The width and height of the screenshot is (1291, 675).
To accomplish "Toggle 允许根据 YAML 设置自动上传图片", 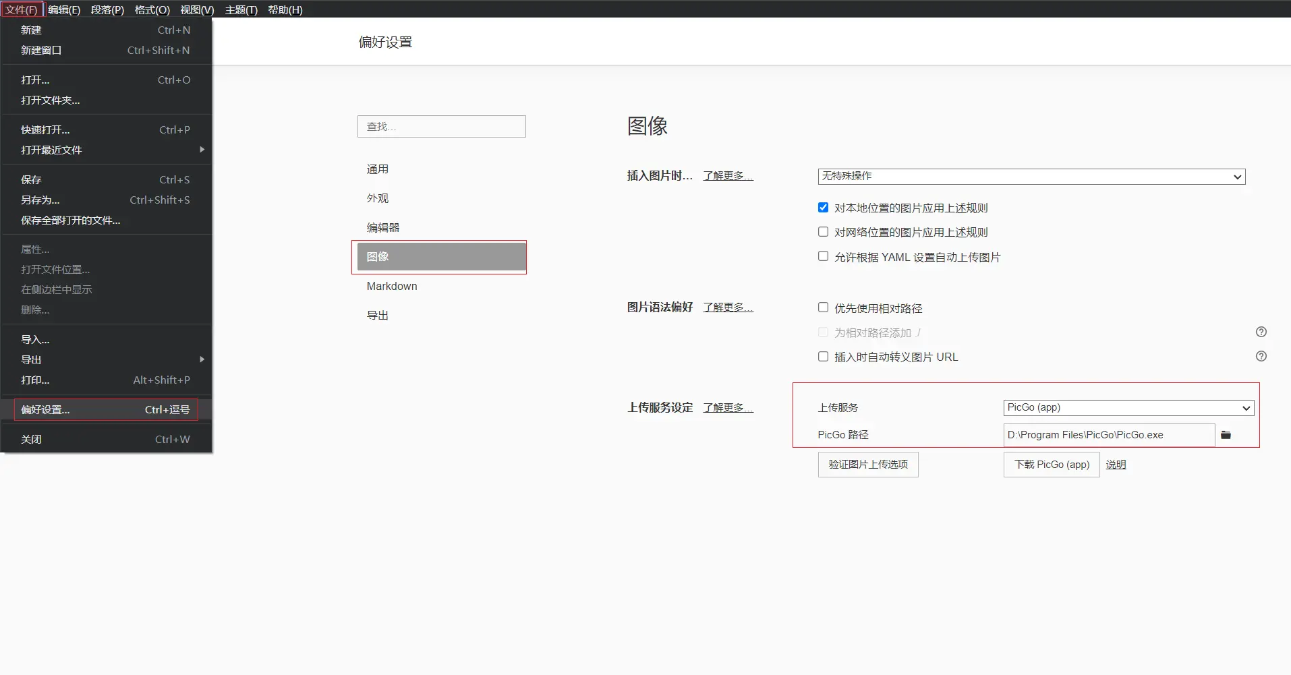I will [823, 256].
